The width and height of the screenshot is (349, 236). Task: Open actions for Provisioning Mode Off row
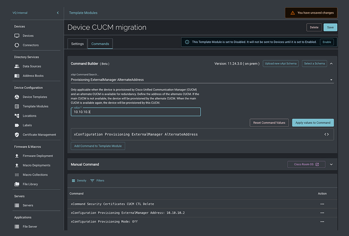322,222
